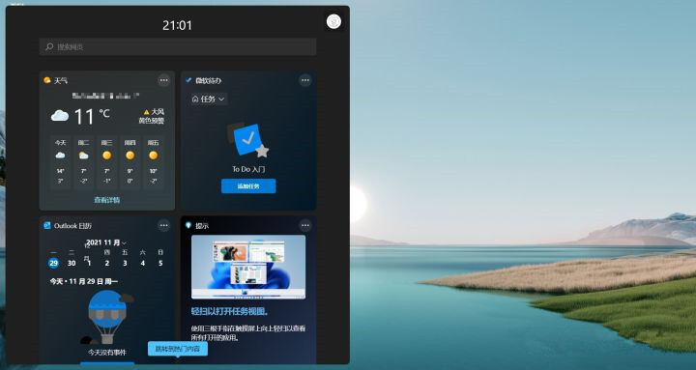Screen dimensions: 696x370
Task: Click the To Do 入门 text
Action: 248,169
